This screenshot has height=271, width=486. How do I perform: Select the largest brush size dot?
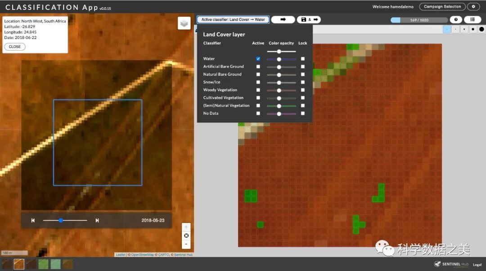(x=481, y=30)
